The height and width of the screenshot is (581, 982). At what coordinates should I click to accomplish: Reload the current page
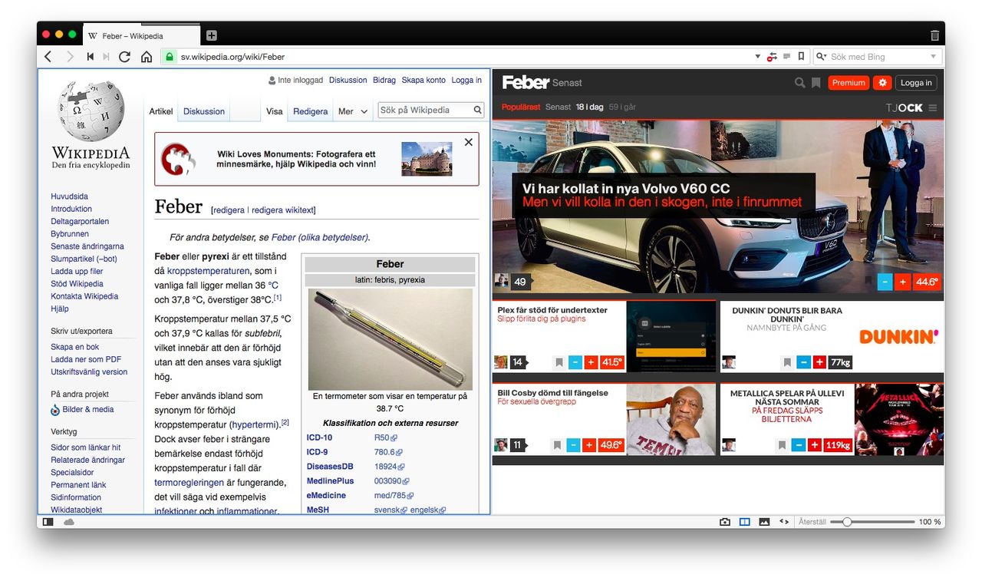[x=124, y=57]
